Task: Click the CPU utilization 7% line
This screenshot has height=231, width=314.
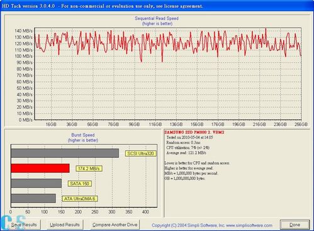Action: tap(188, 148)
